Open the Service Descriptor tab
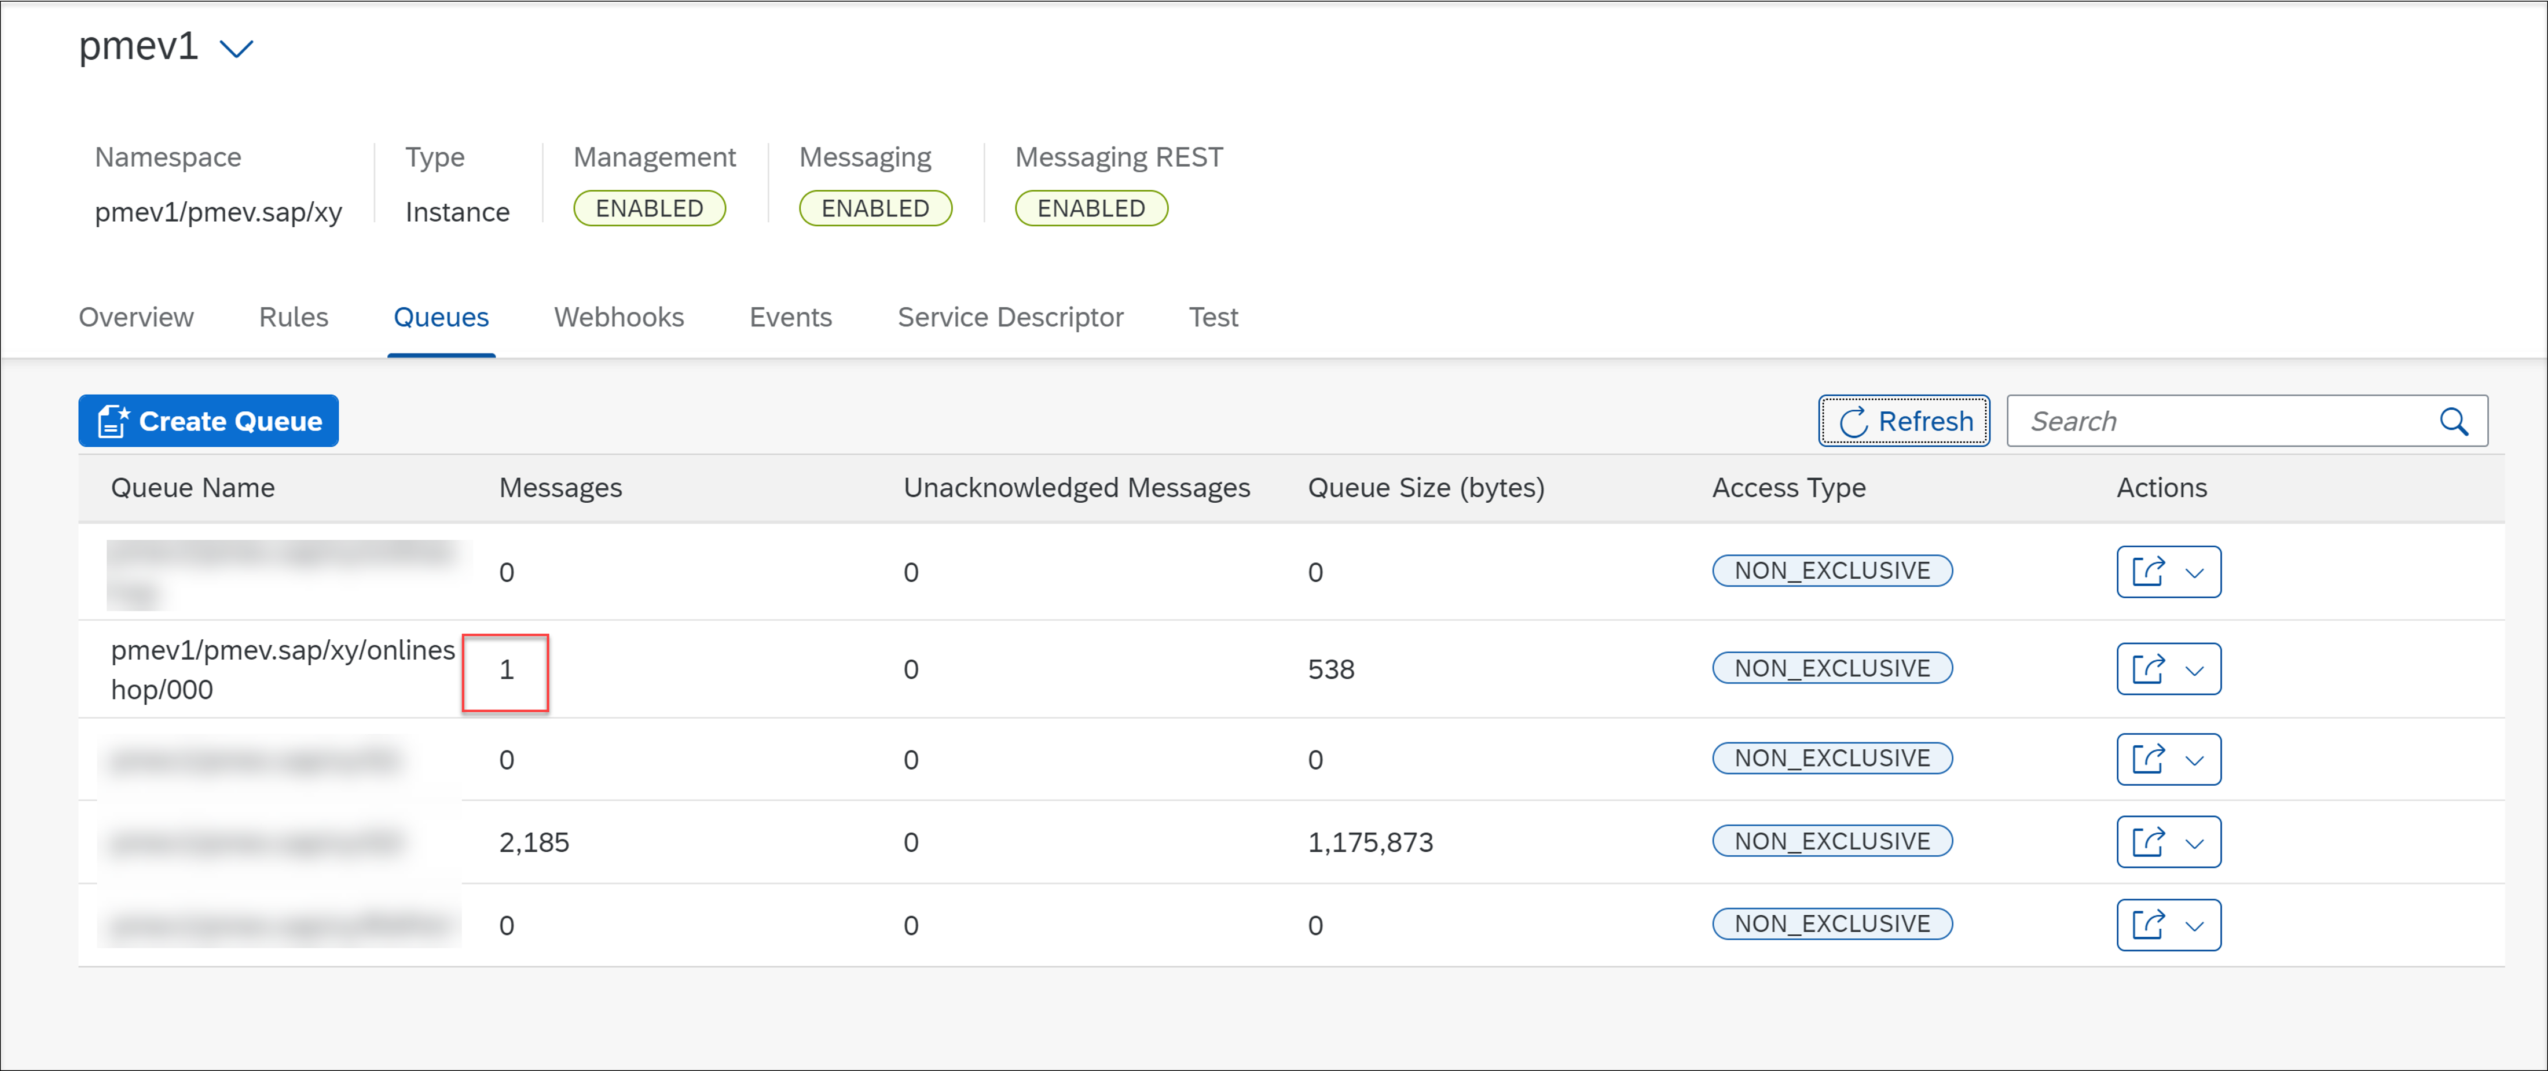The height and width of the screenshot is (1071, 2548). coord(1011,318)
